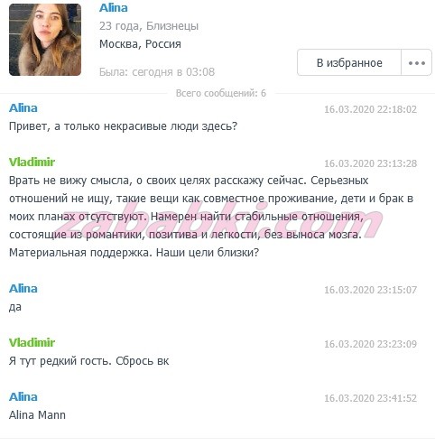This screenshot has width=435, height=446.
Task: Open Alina's profile photo thumbnail
Action: coord(45,40)
